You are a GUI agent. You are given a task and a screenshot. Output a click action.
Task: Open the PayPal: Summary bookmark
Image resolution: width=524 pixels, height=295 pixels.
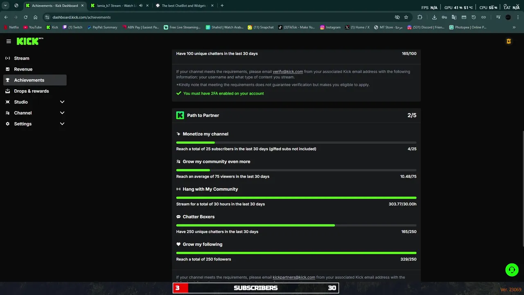pos(102,27)
